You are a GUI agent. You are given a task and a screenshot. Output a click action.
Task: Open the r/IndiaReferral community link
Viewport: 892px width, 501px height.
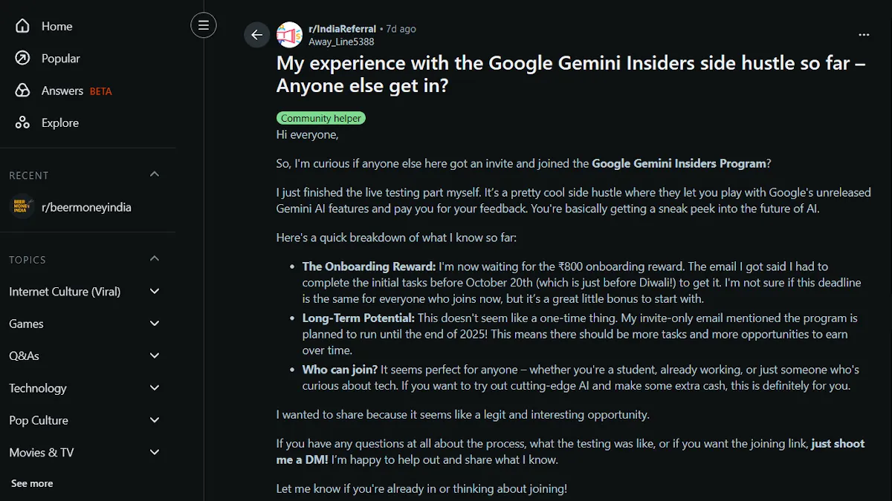click(x=343, y=28)
